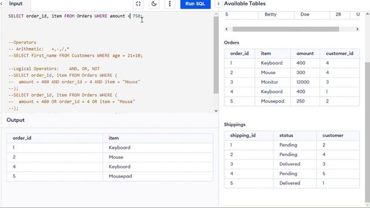Click the Output heading
The image size is (370, 208).
click(16, 120)
